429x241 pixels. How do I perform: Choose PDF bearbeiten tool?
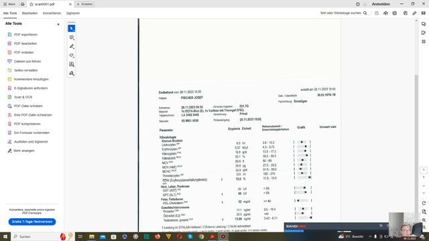[22, 44]
